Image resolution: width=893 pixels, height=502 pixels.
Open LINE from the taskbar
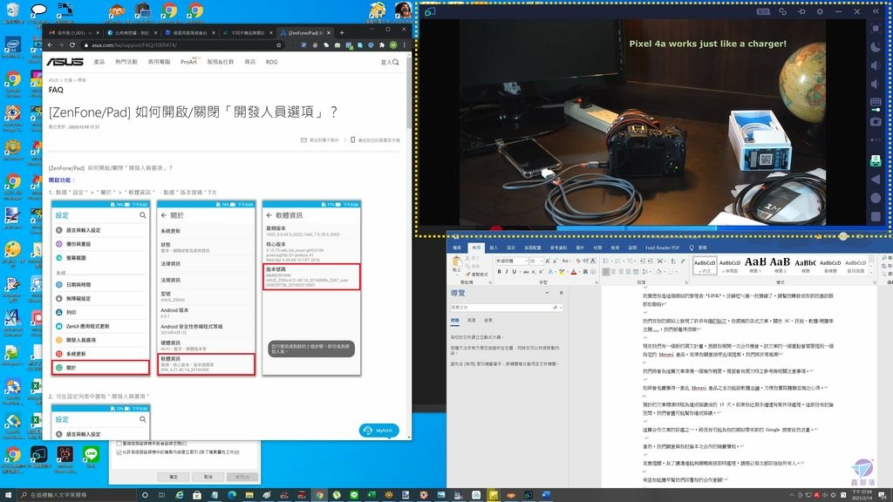(354, 495)
